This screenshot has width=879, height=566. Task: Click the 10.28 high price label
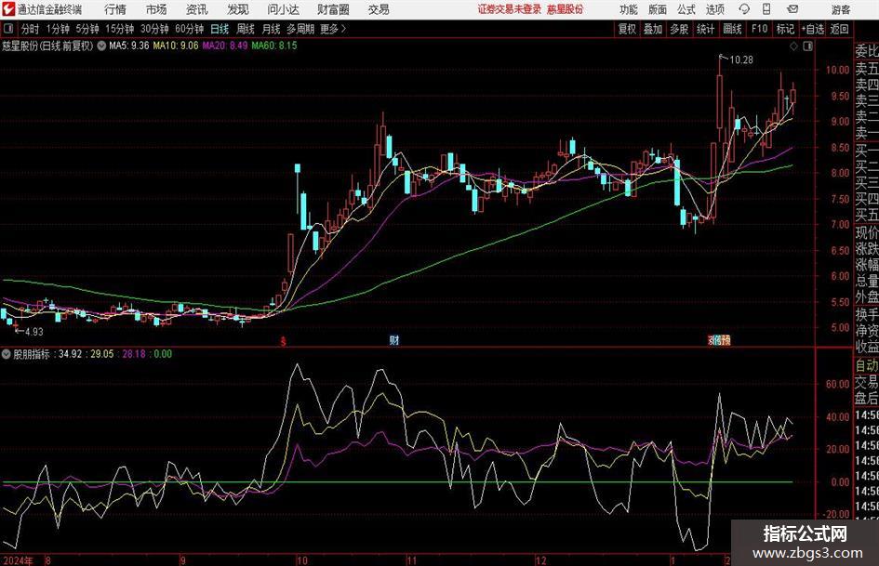click(741, 60)
